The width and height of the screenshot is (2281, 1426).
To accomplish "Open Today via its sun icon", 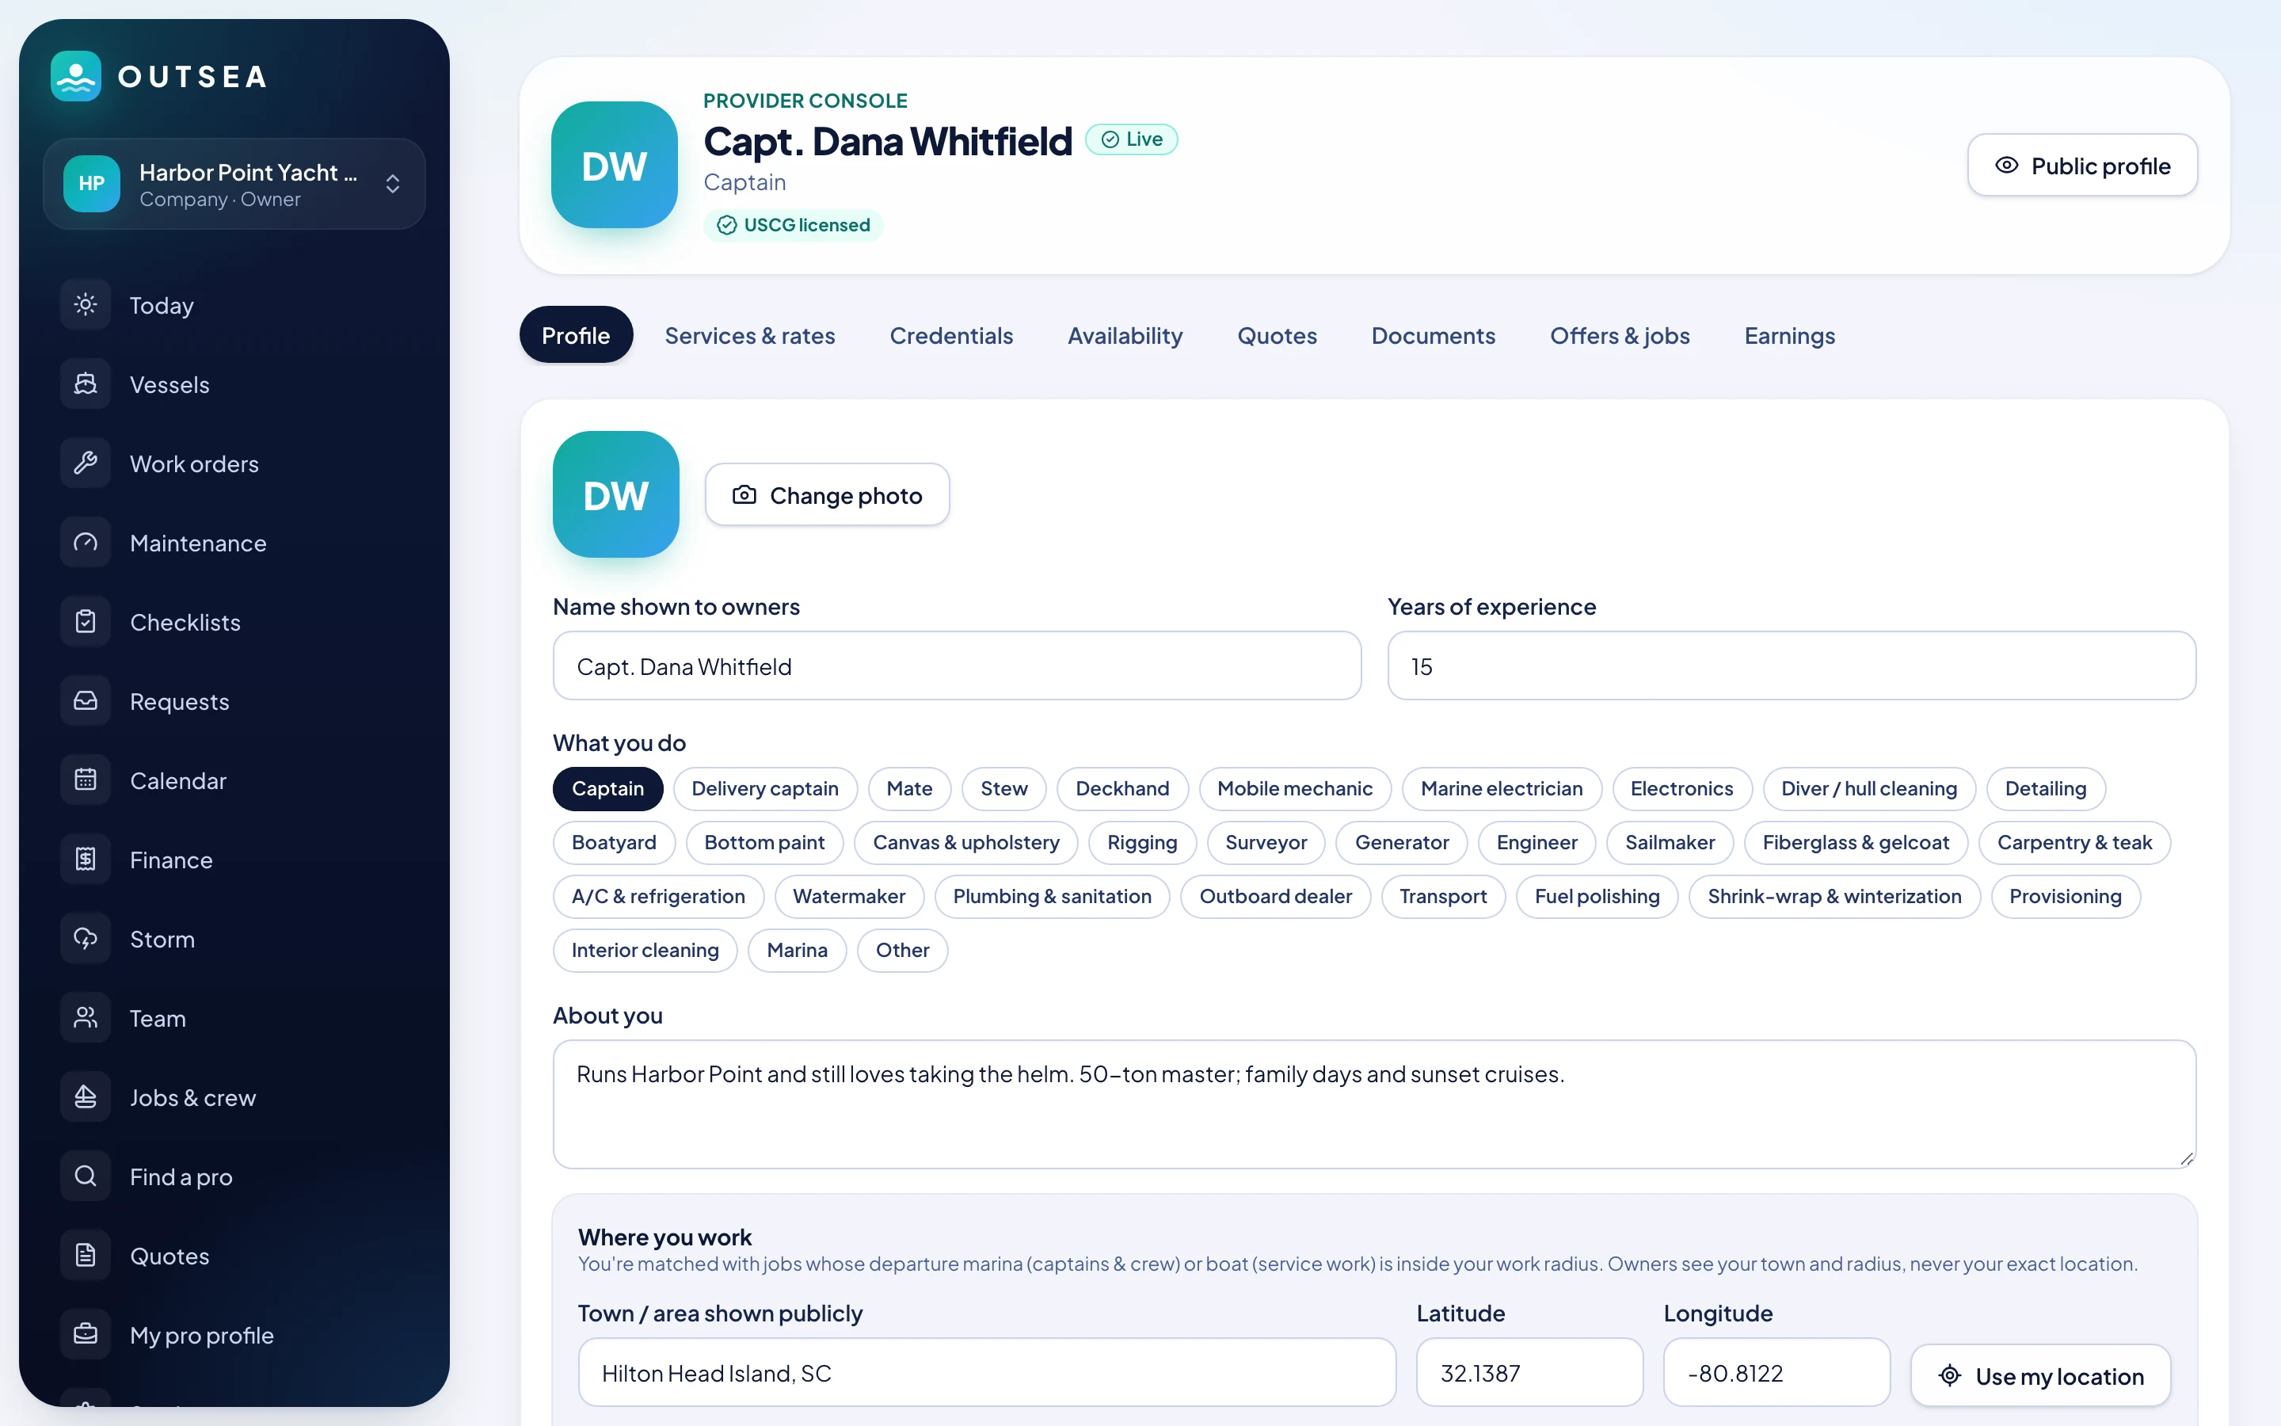I will [86, 305].
